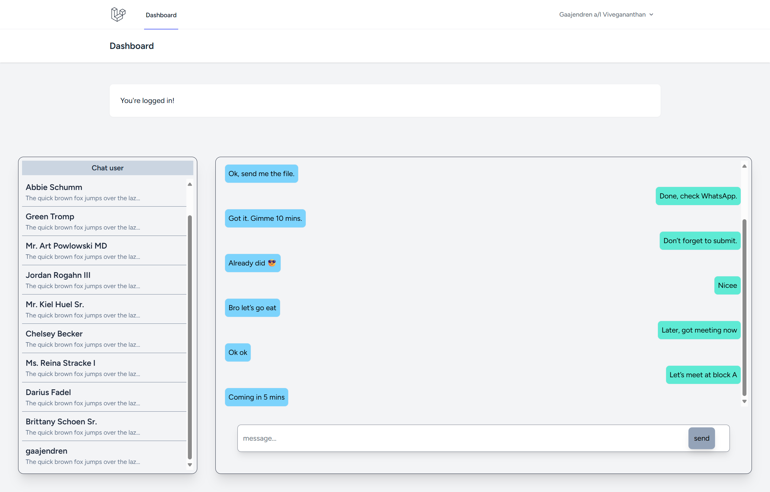Image resolution: width=770 pixels, height=492 pixels.
Task: Click user list scroll-up arrow
Action: (190, 184)
